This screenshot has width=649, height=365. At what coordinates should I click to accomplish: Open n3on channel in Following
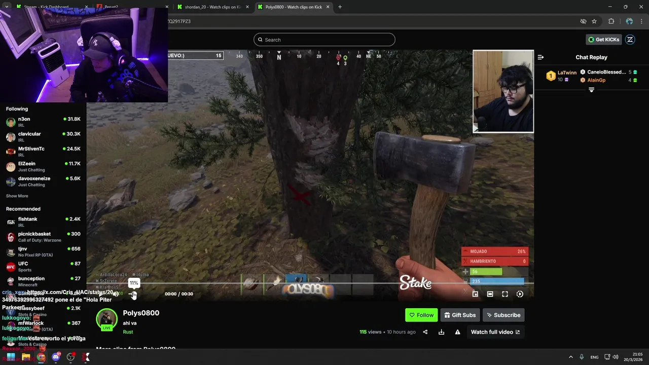[x=43, y=122]
